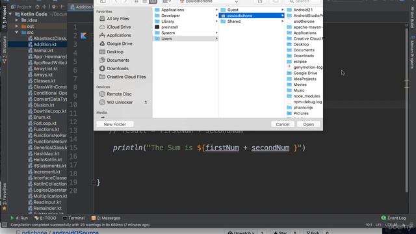This screenshot has height=234, width=416.
Task: Eject the WD Unlocker device
Action: pyautogui.click(x=146, y=102)
